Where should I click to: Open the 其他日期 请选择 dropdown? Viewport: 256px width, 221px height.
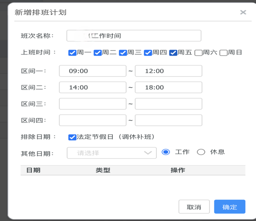tap(112, 153)
